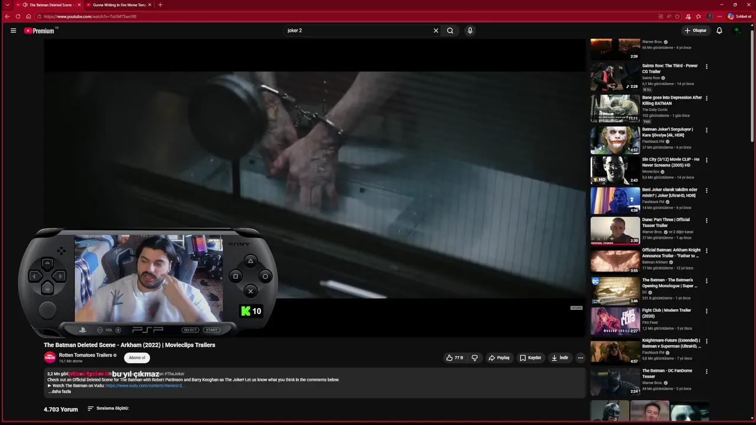
Task: Reload the current page
Action: [18, 17]
